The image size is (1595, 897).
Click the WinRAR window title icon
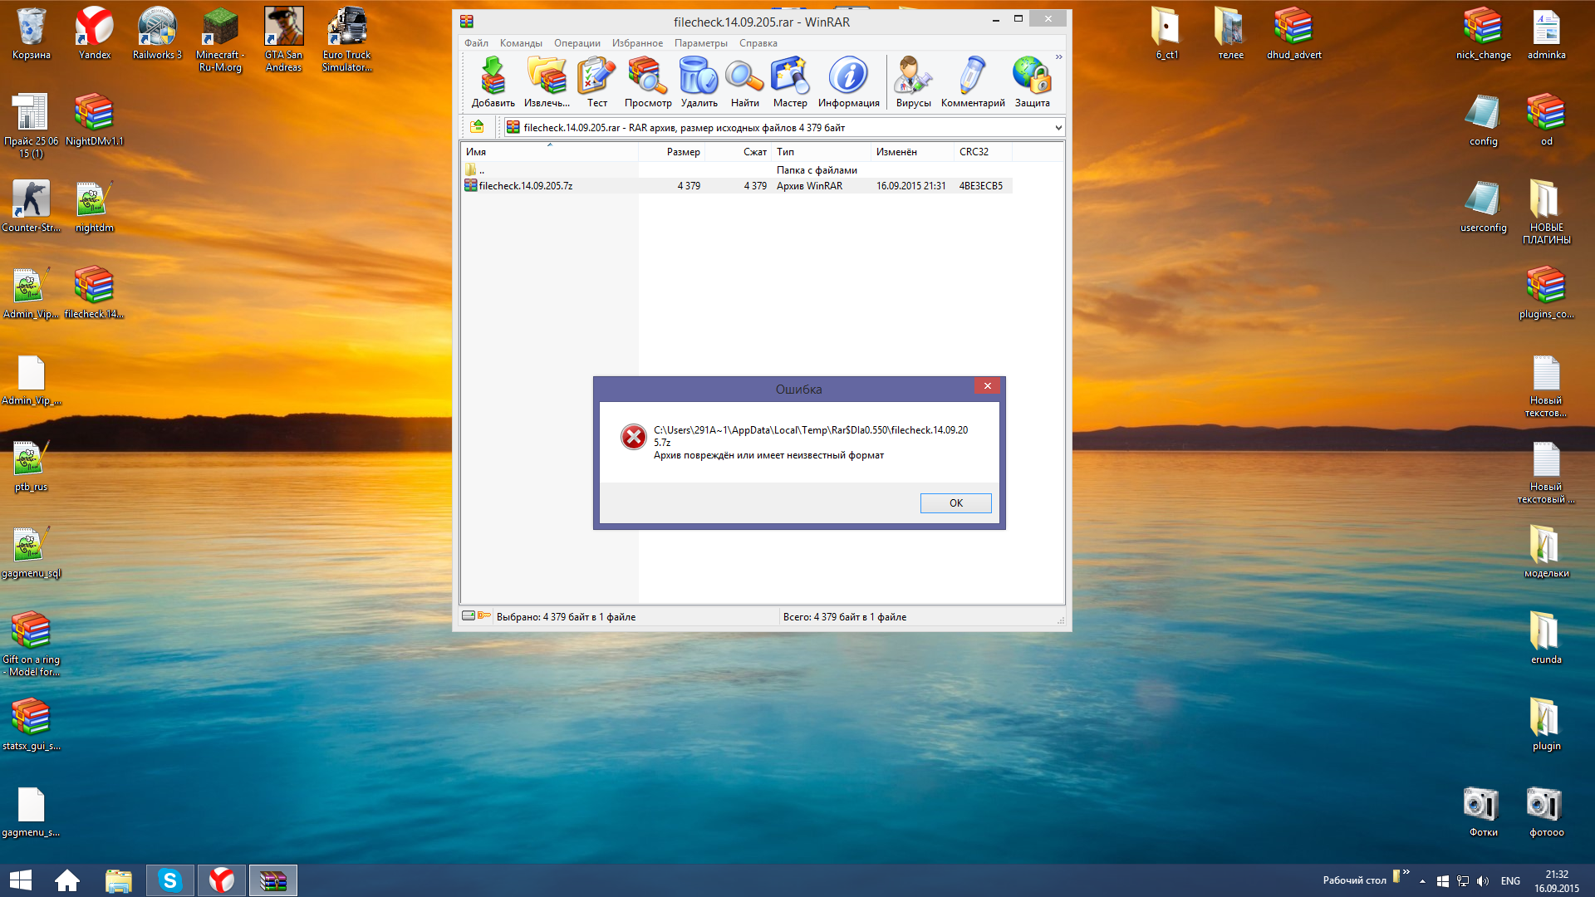pyautogui.click(x=467, y=22)
